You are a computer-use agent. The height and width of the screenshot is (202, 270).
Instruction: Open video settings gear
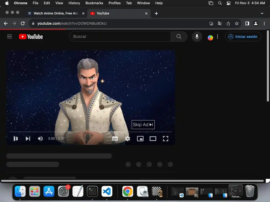128,139
